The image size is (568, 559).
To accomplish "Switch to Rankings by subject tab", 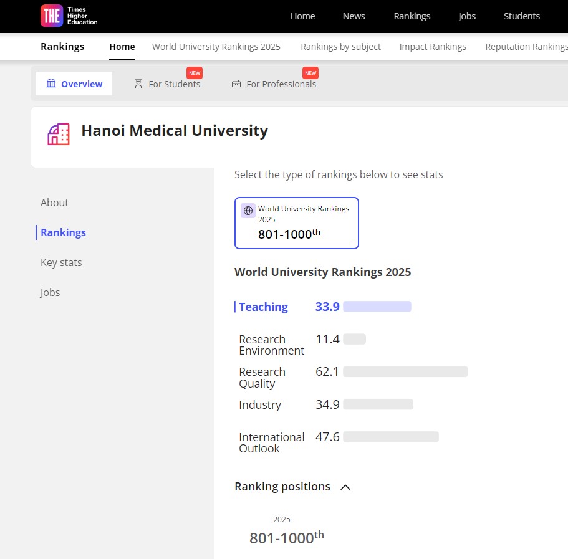I will point(340,47).
